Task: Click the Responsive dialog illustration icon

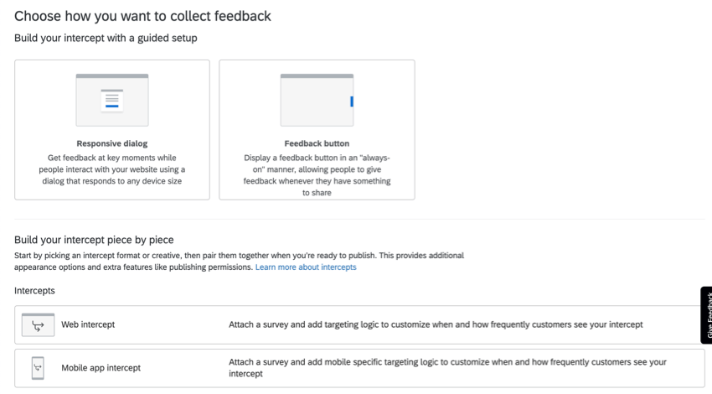Action: (112, 100)
